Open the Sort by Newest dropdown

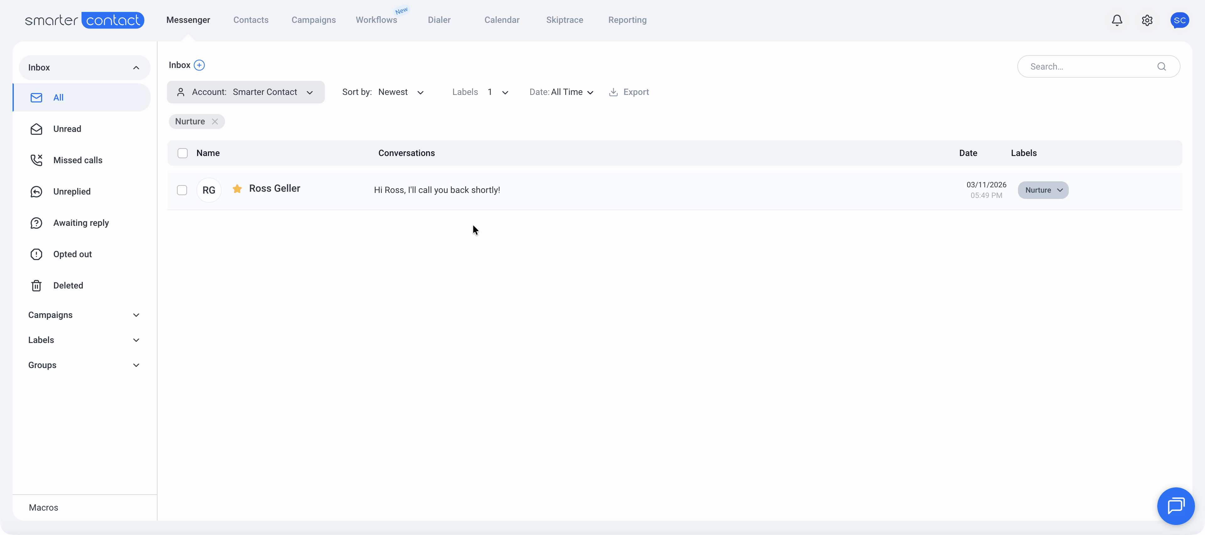(400, 92)
